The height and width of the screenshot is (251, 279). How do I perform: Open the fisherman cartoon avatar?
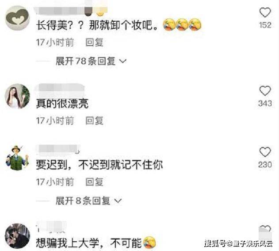(17, 158)
